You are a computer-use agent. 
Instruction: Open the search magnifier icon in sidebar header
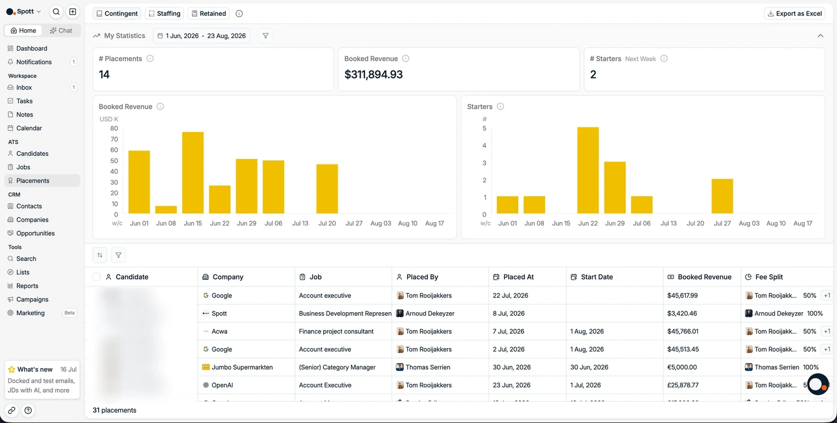coord(56,12)
